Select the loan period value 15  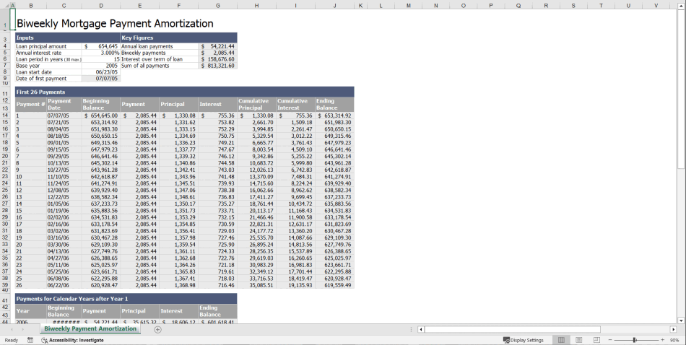pyautogui.click(x=101, y=59)
